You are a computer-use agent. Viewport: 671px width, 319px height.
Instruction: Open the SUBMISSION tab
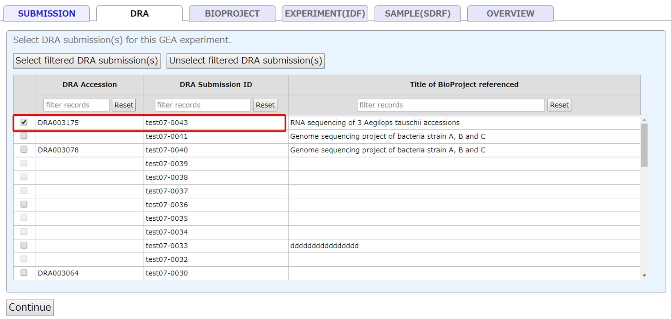click(46, 14)
